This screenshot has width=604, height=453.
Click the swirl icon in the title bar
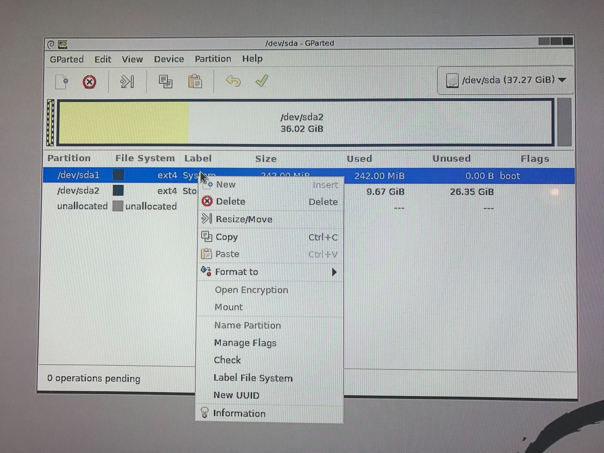point(51,45)
